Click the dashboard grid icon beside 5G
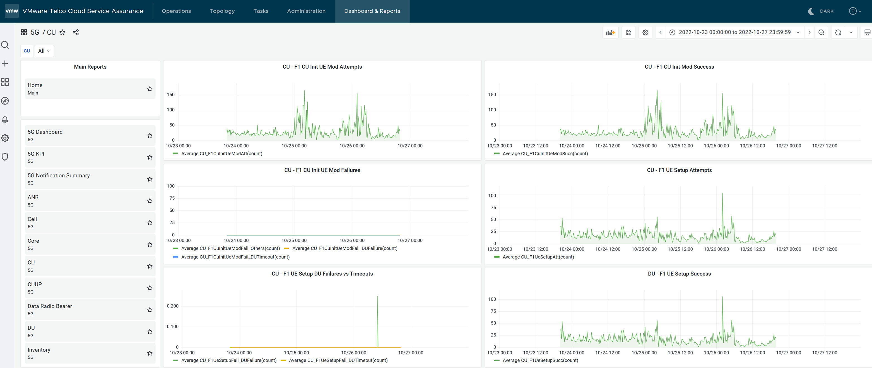872x368 pixels. pos(24,32)
